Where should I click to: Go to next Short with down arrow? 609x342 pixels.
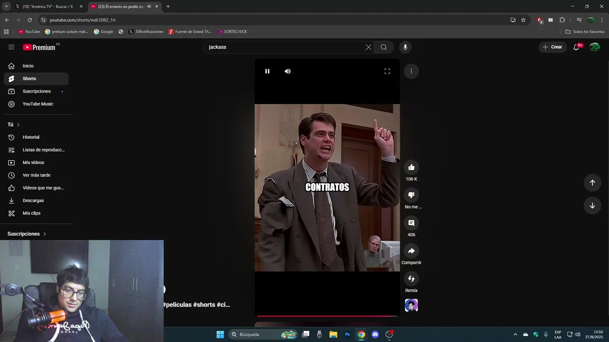(592, 206)
